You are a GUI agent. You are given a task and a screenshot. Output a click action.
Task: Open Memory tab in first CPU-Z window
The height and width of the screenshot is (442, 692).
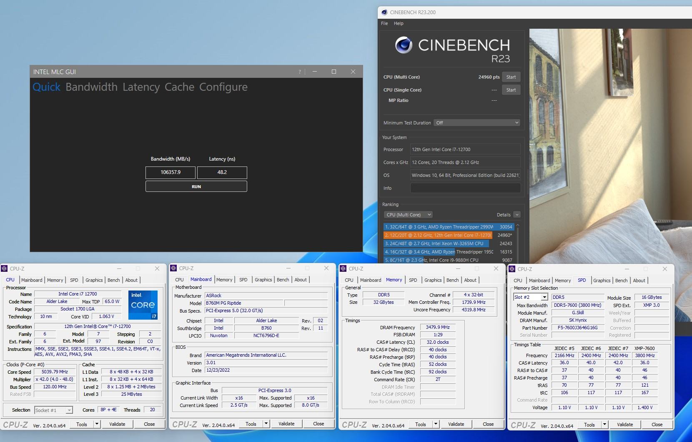(x=55, y=280)
